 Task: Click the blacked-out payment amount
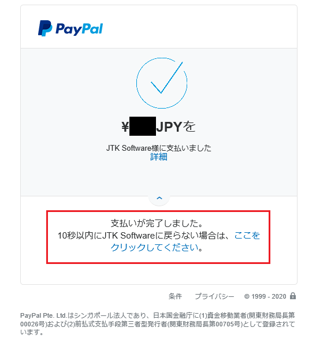[x=143, y=127]
